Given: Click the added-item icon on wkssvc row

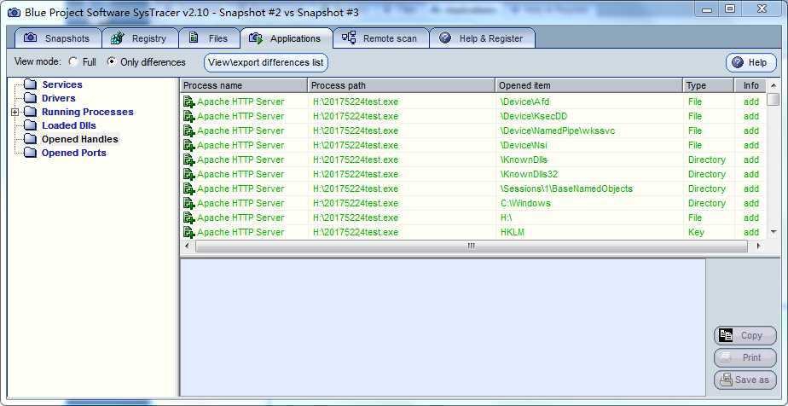Looking at the screenshot, I should tap(189, 131).
